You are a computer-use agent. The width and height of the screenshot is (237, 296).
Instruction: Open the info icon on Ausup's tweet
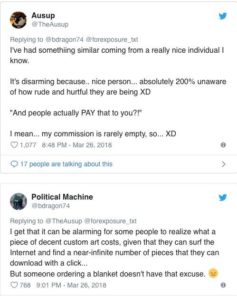tap(223, 145)
